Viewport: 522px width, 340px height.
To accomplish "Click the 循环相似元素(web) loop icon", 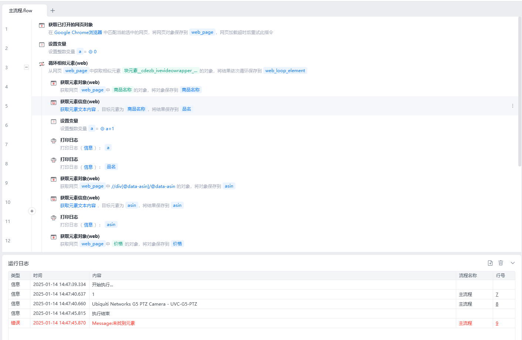I will coord(42,64).
